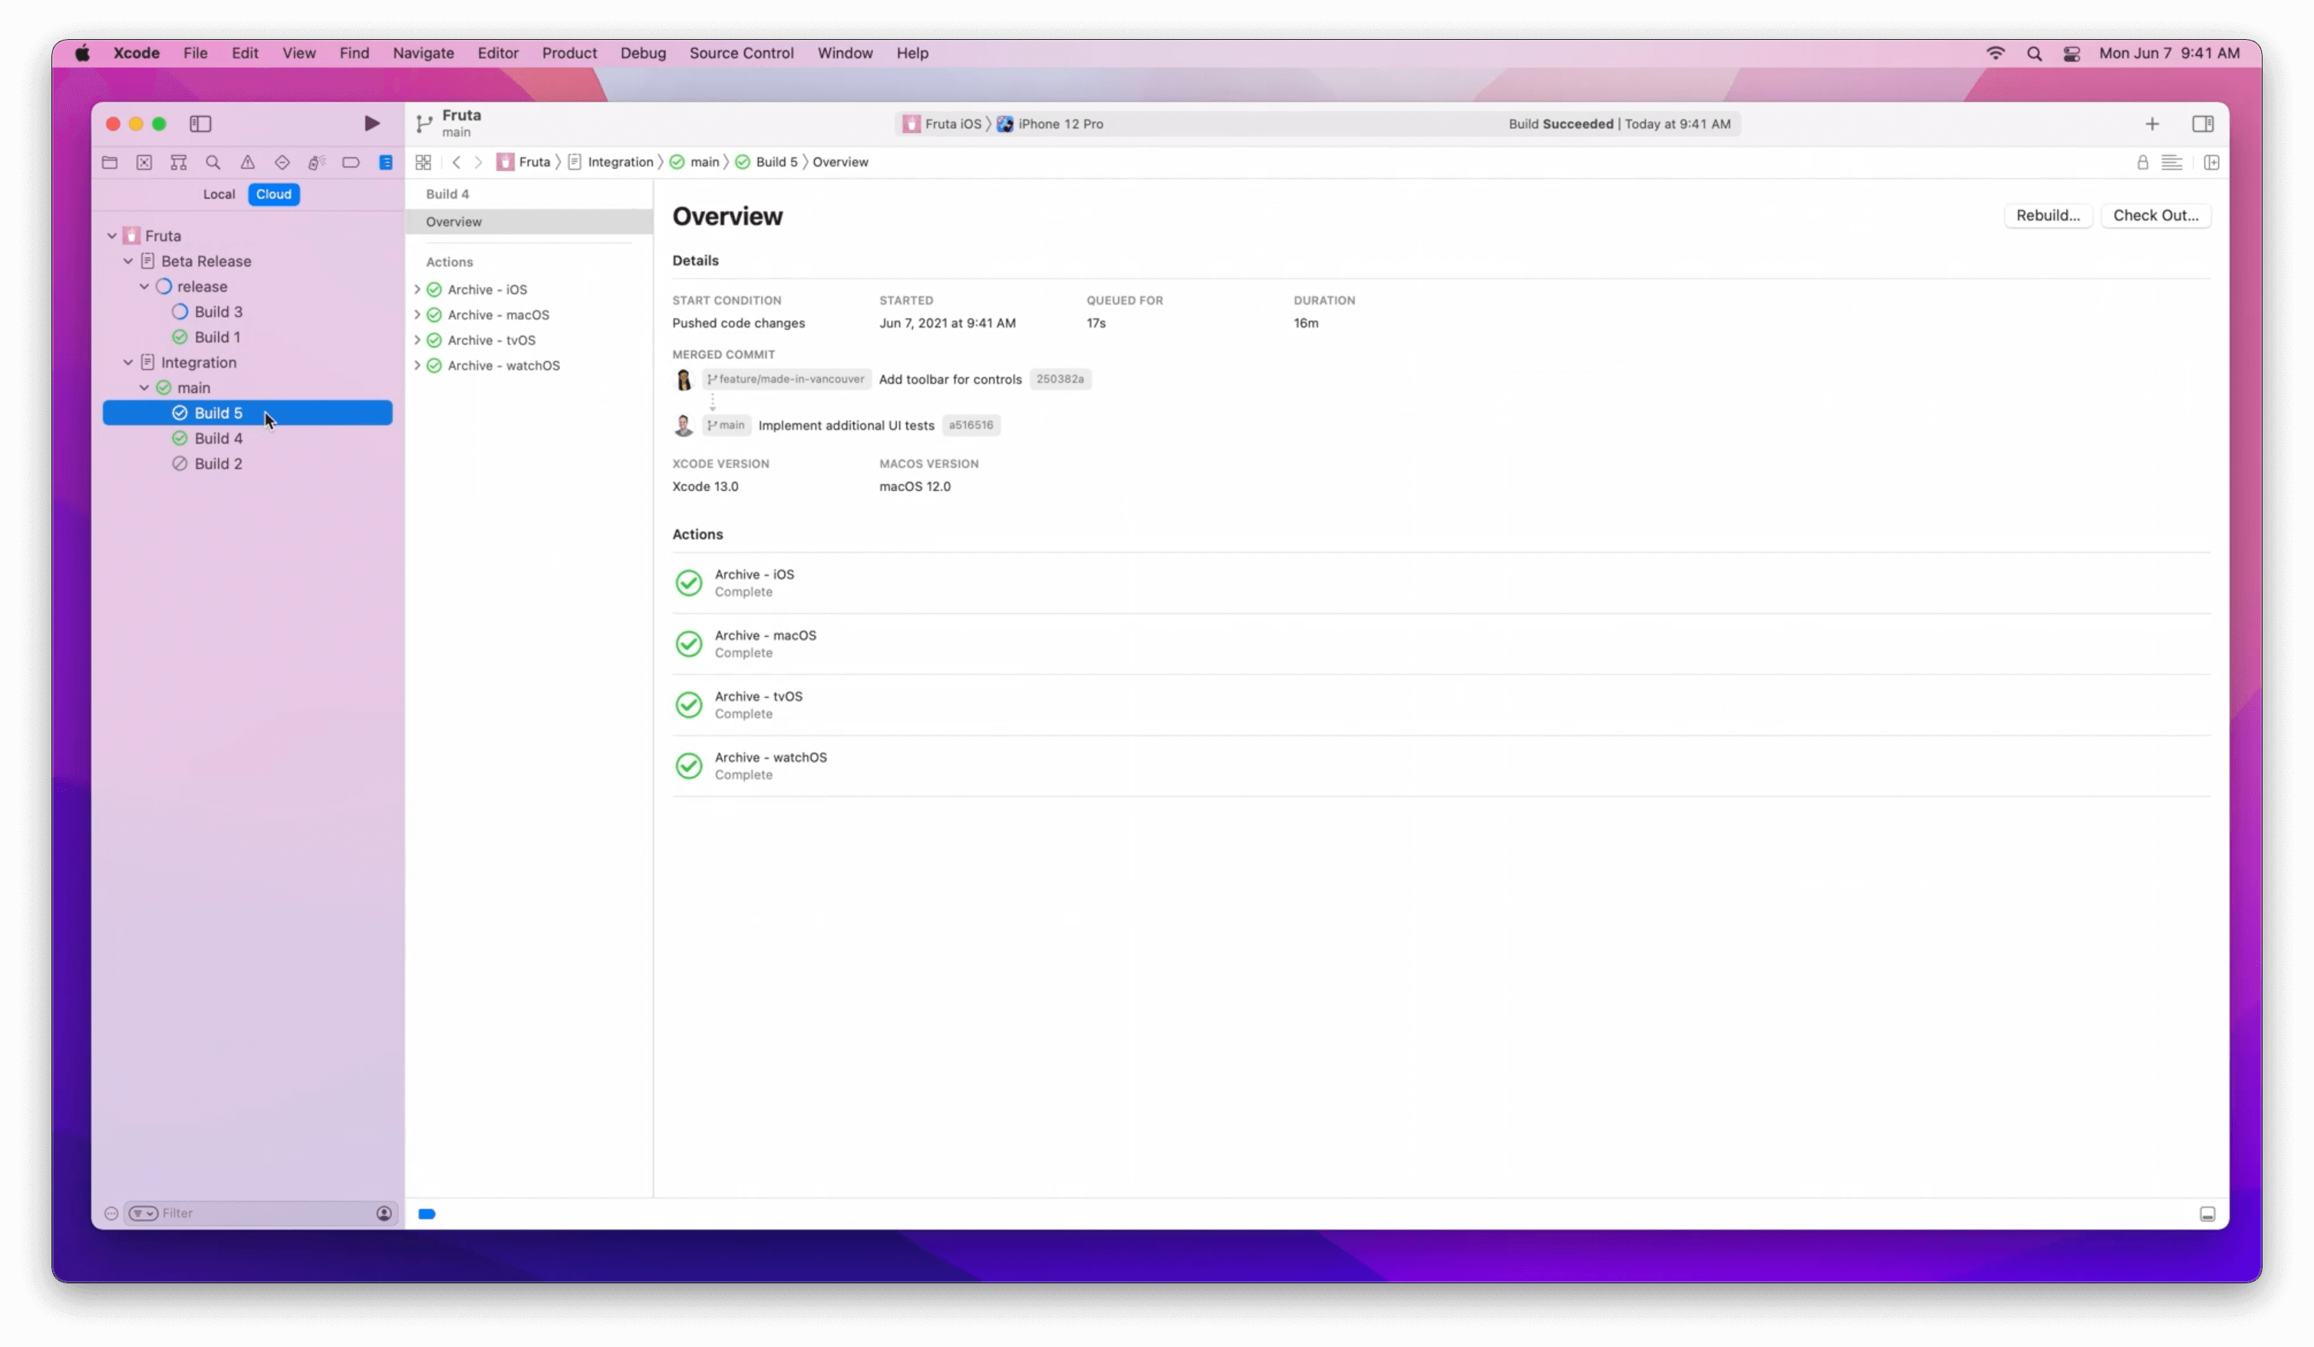This screenshot has width=2314, height=1347.
Task: Choose the iPhone 12 Pro destination
Action: click(1050, 124)
